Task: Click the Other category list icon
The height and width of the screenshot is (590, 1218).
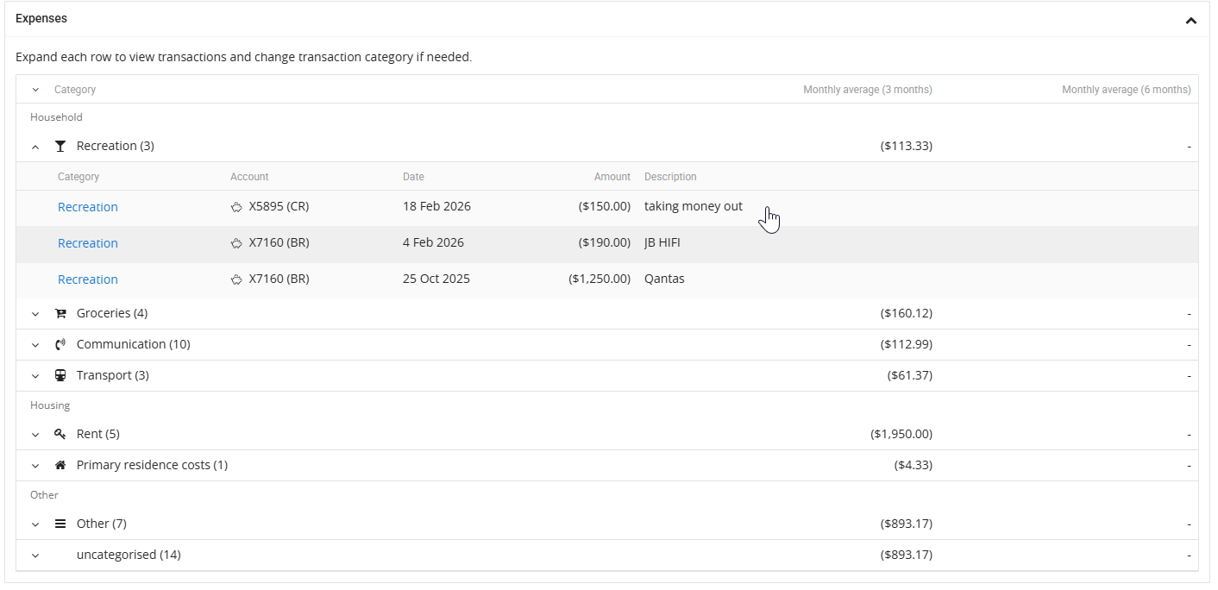Action: click(60, 524)
